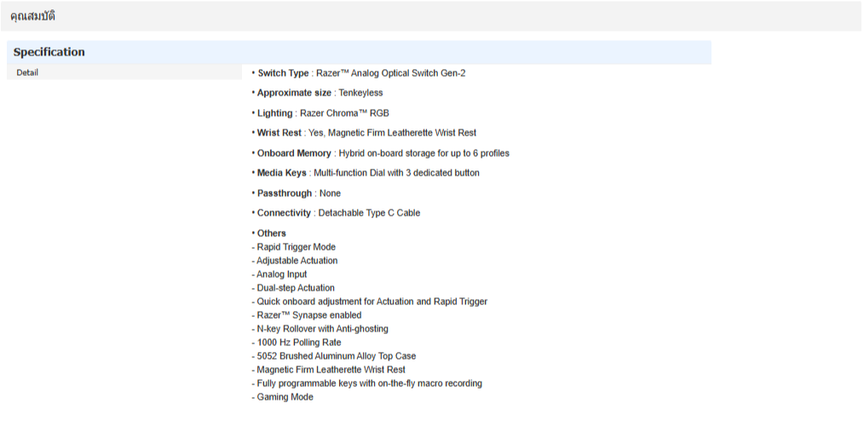Click the Razer Synapse enabled entry
The width and height of the screenshot is (864, 438).
point(307,315)
